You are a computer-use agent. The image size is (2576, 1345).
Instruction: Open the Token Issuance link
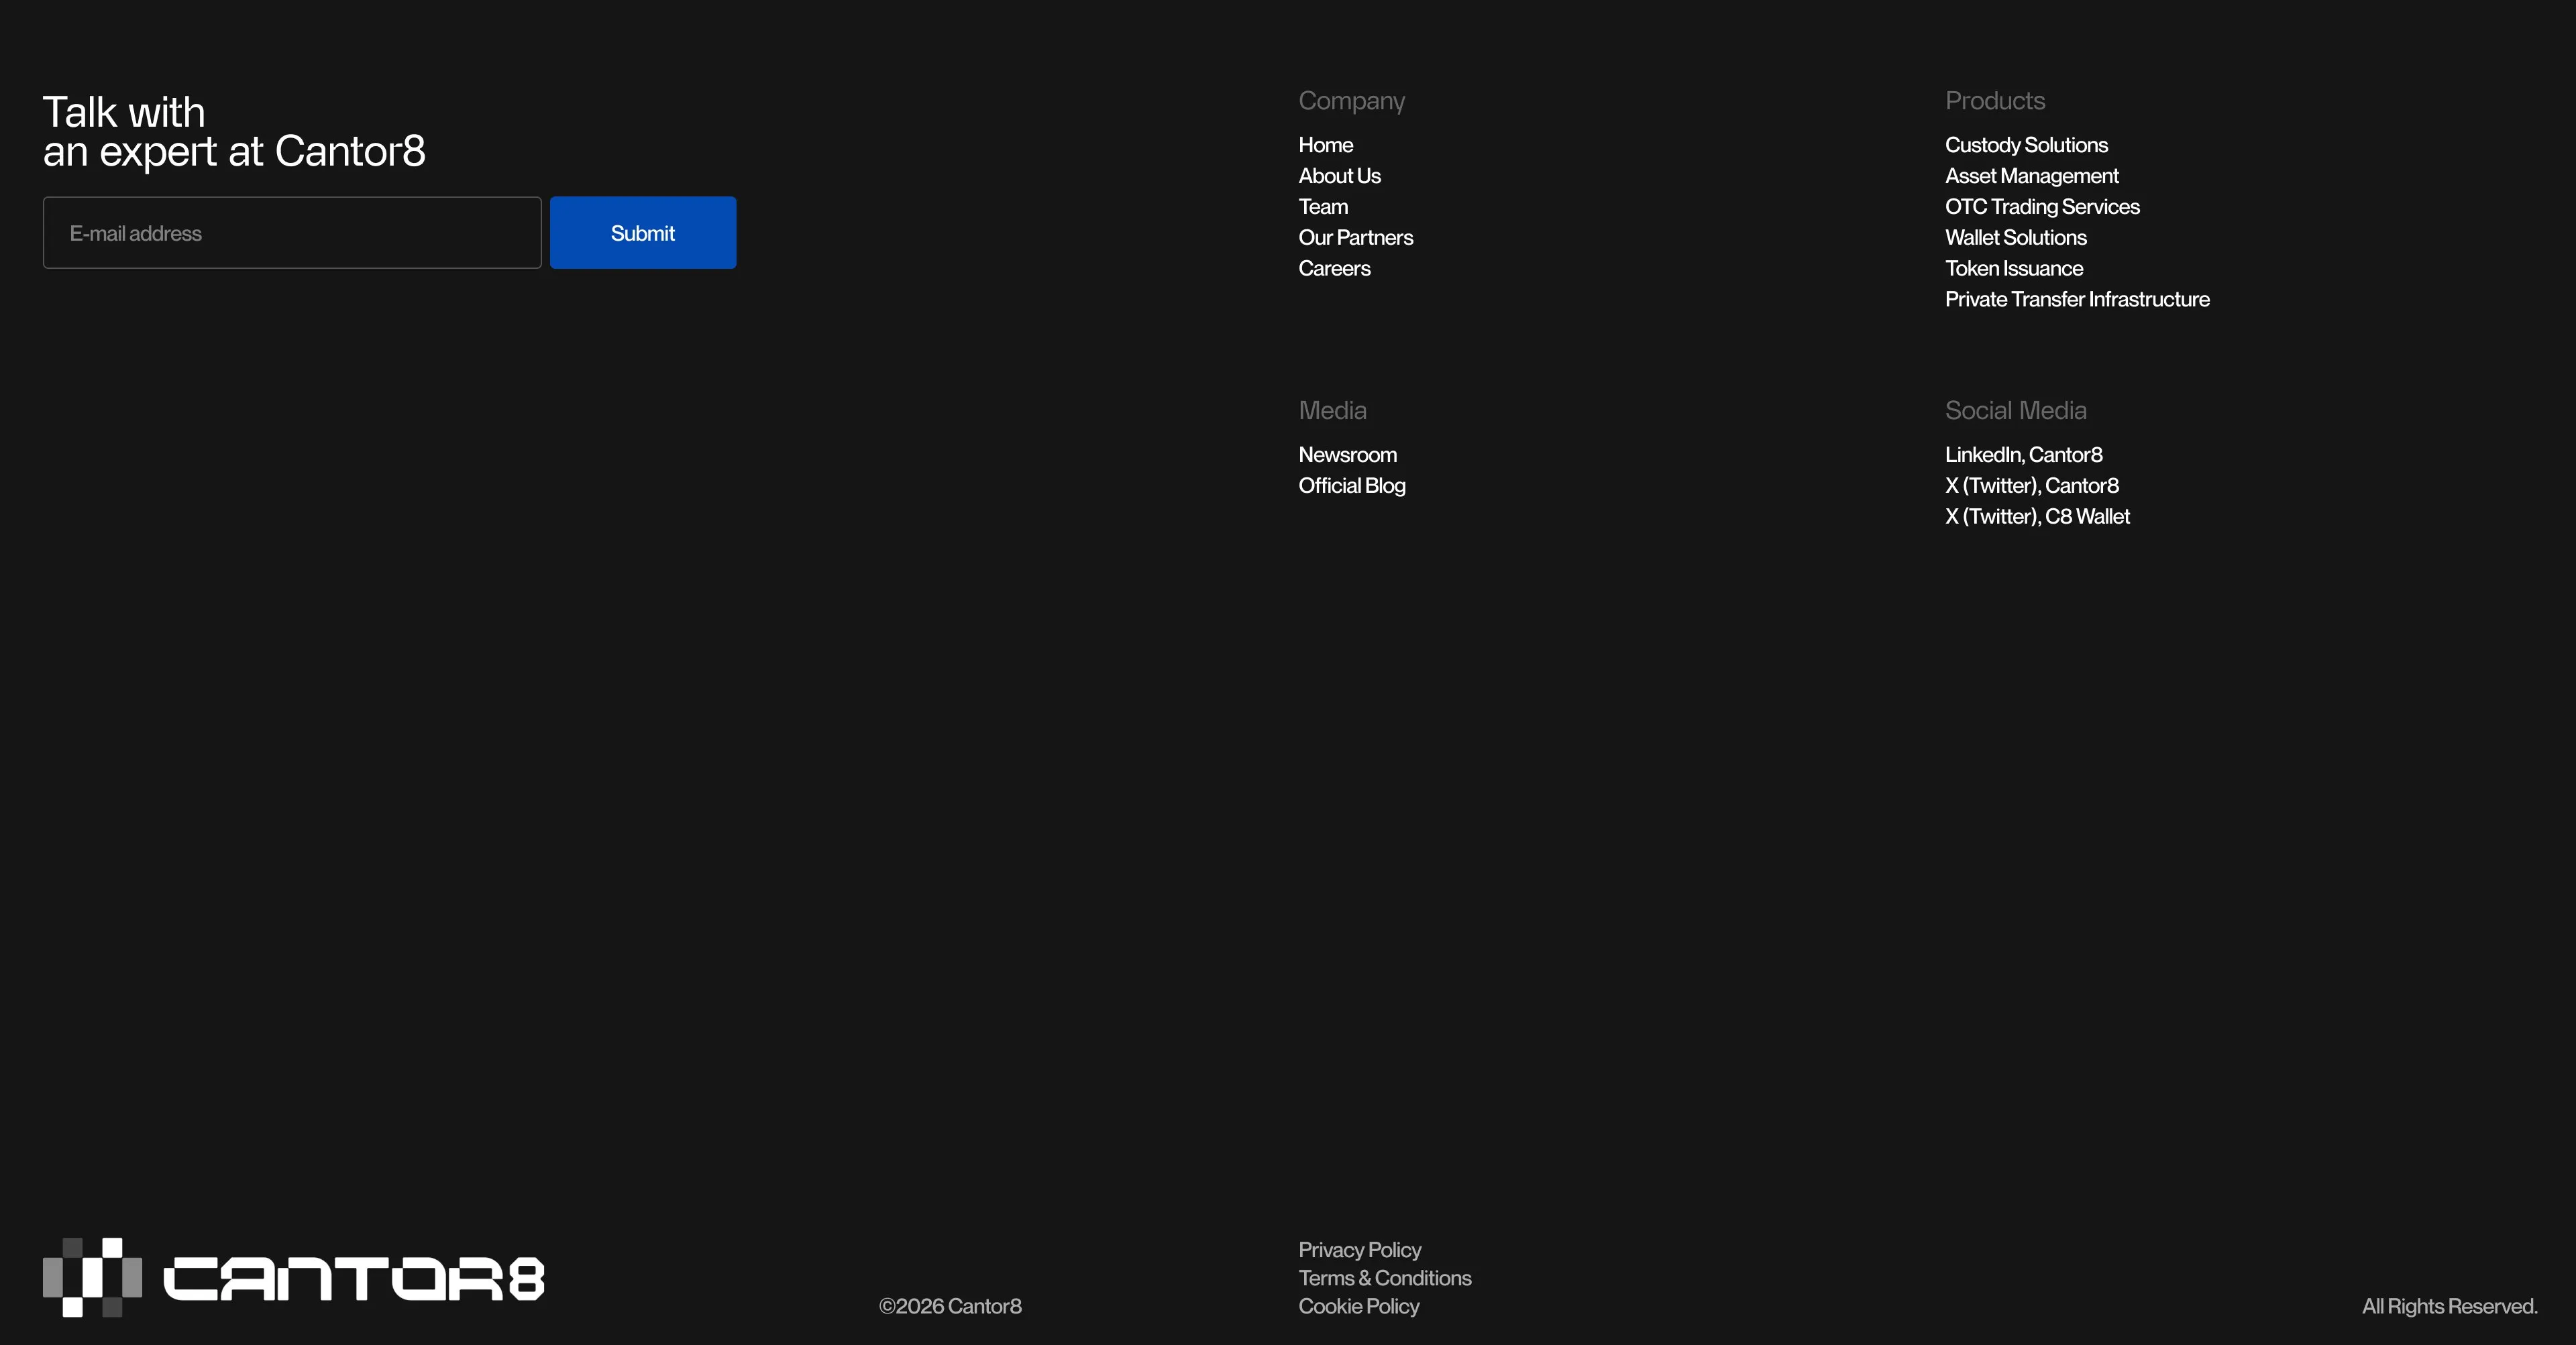tap(2013, 269)
